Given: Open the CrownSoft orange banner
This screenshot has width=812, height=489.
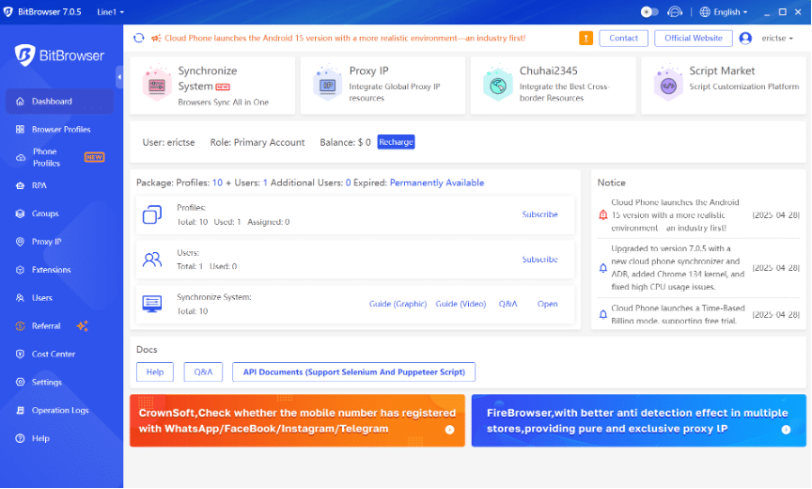Looking at the screenshot, I should (297, 420).
